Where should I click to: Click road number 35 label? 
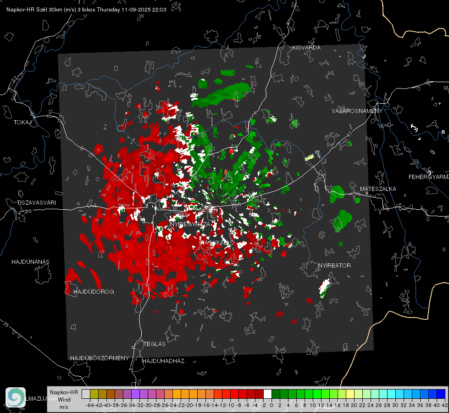(x=6, y=324)
